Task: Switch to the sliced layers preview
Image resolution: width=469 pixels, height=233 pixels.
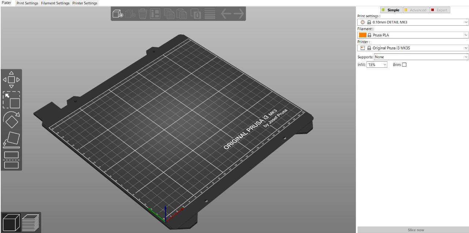Action: click(30, 222)
